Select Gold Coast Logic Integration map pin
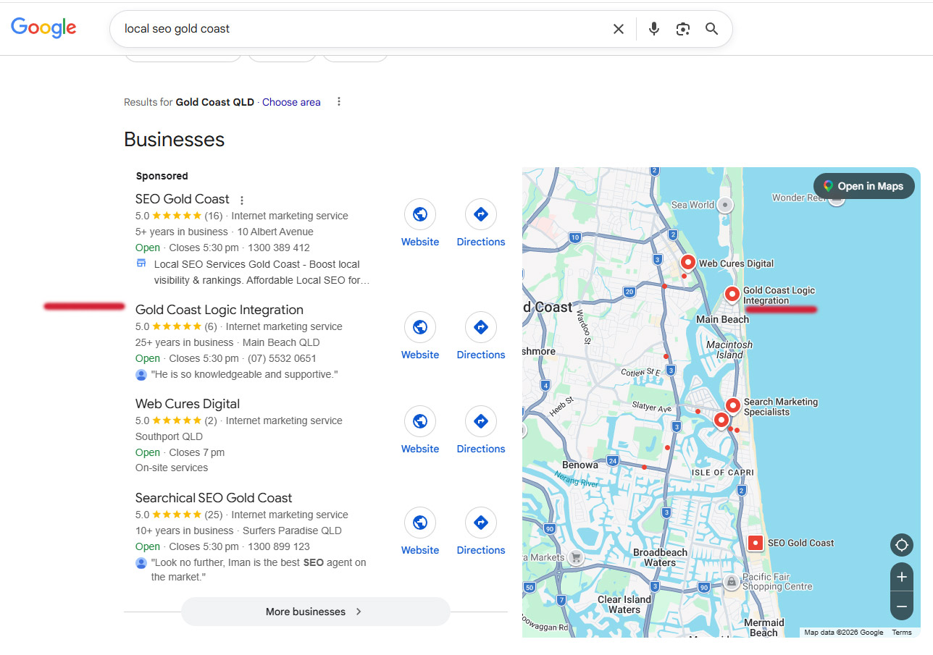The image size is (933, 655). 732,294
